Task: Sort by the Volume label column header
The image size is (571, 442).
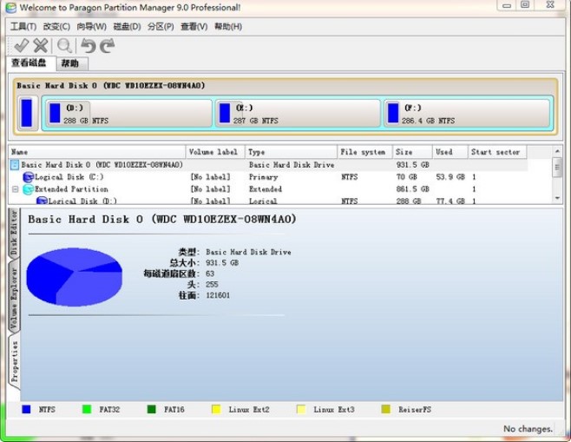Action: (x=215, y=152)
